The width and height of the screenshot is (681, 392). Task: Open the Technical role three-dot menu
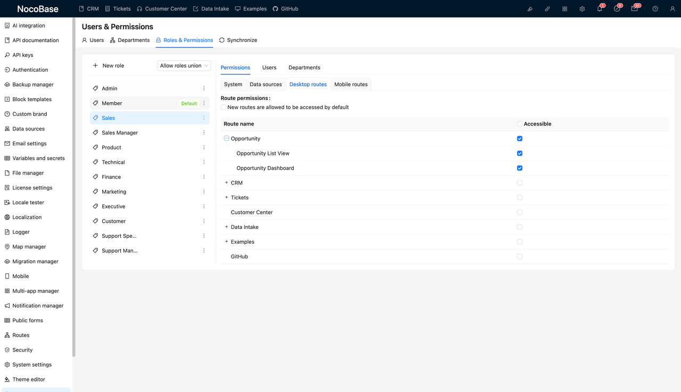tap(204, 162)
